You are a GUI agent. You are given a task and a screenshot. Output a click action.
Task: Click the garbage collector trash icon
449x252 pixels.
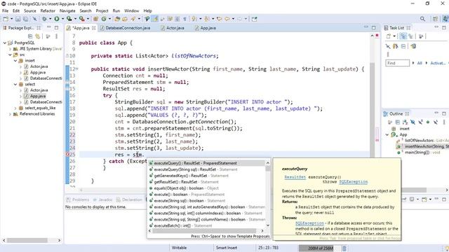click(x=344, y=248)
